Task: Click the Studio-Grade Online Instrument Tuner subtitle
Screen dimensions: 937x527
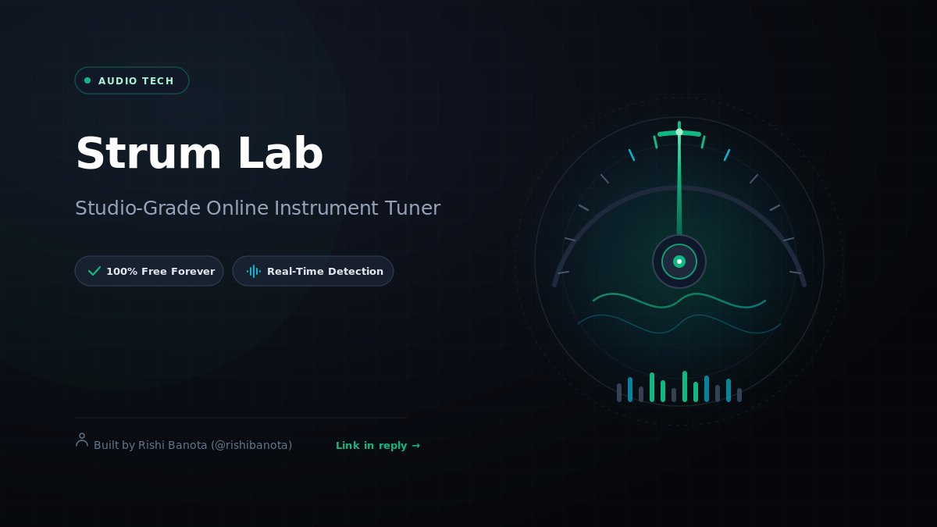Action: pos(258,208)
